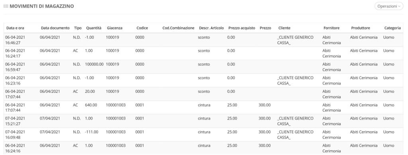
Task: Select row with quantity 100000.00
Action: tap(204, 67)
